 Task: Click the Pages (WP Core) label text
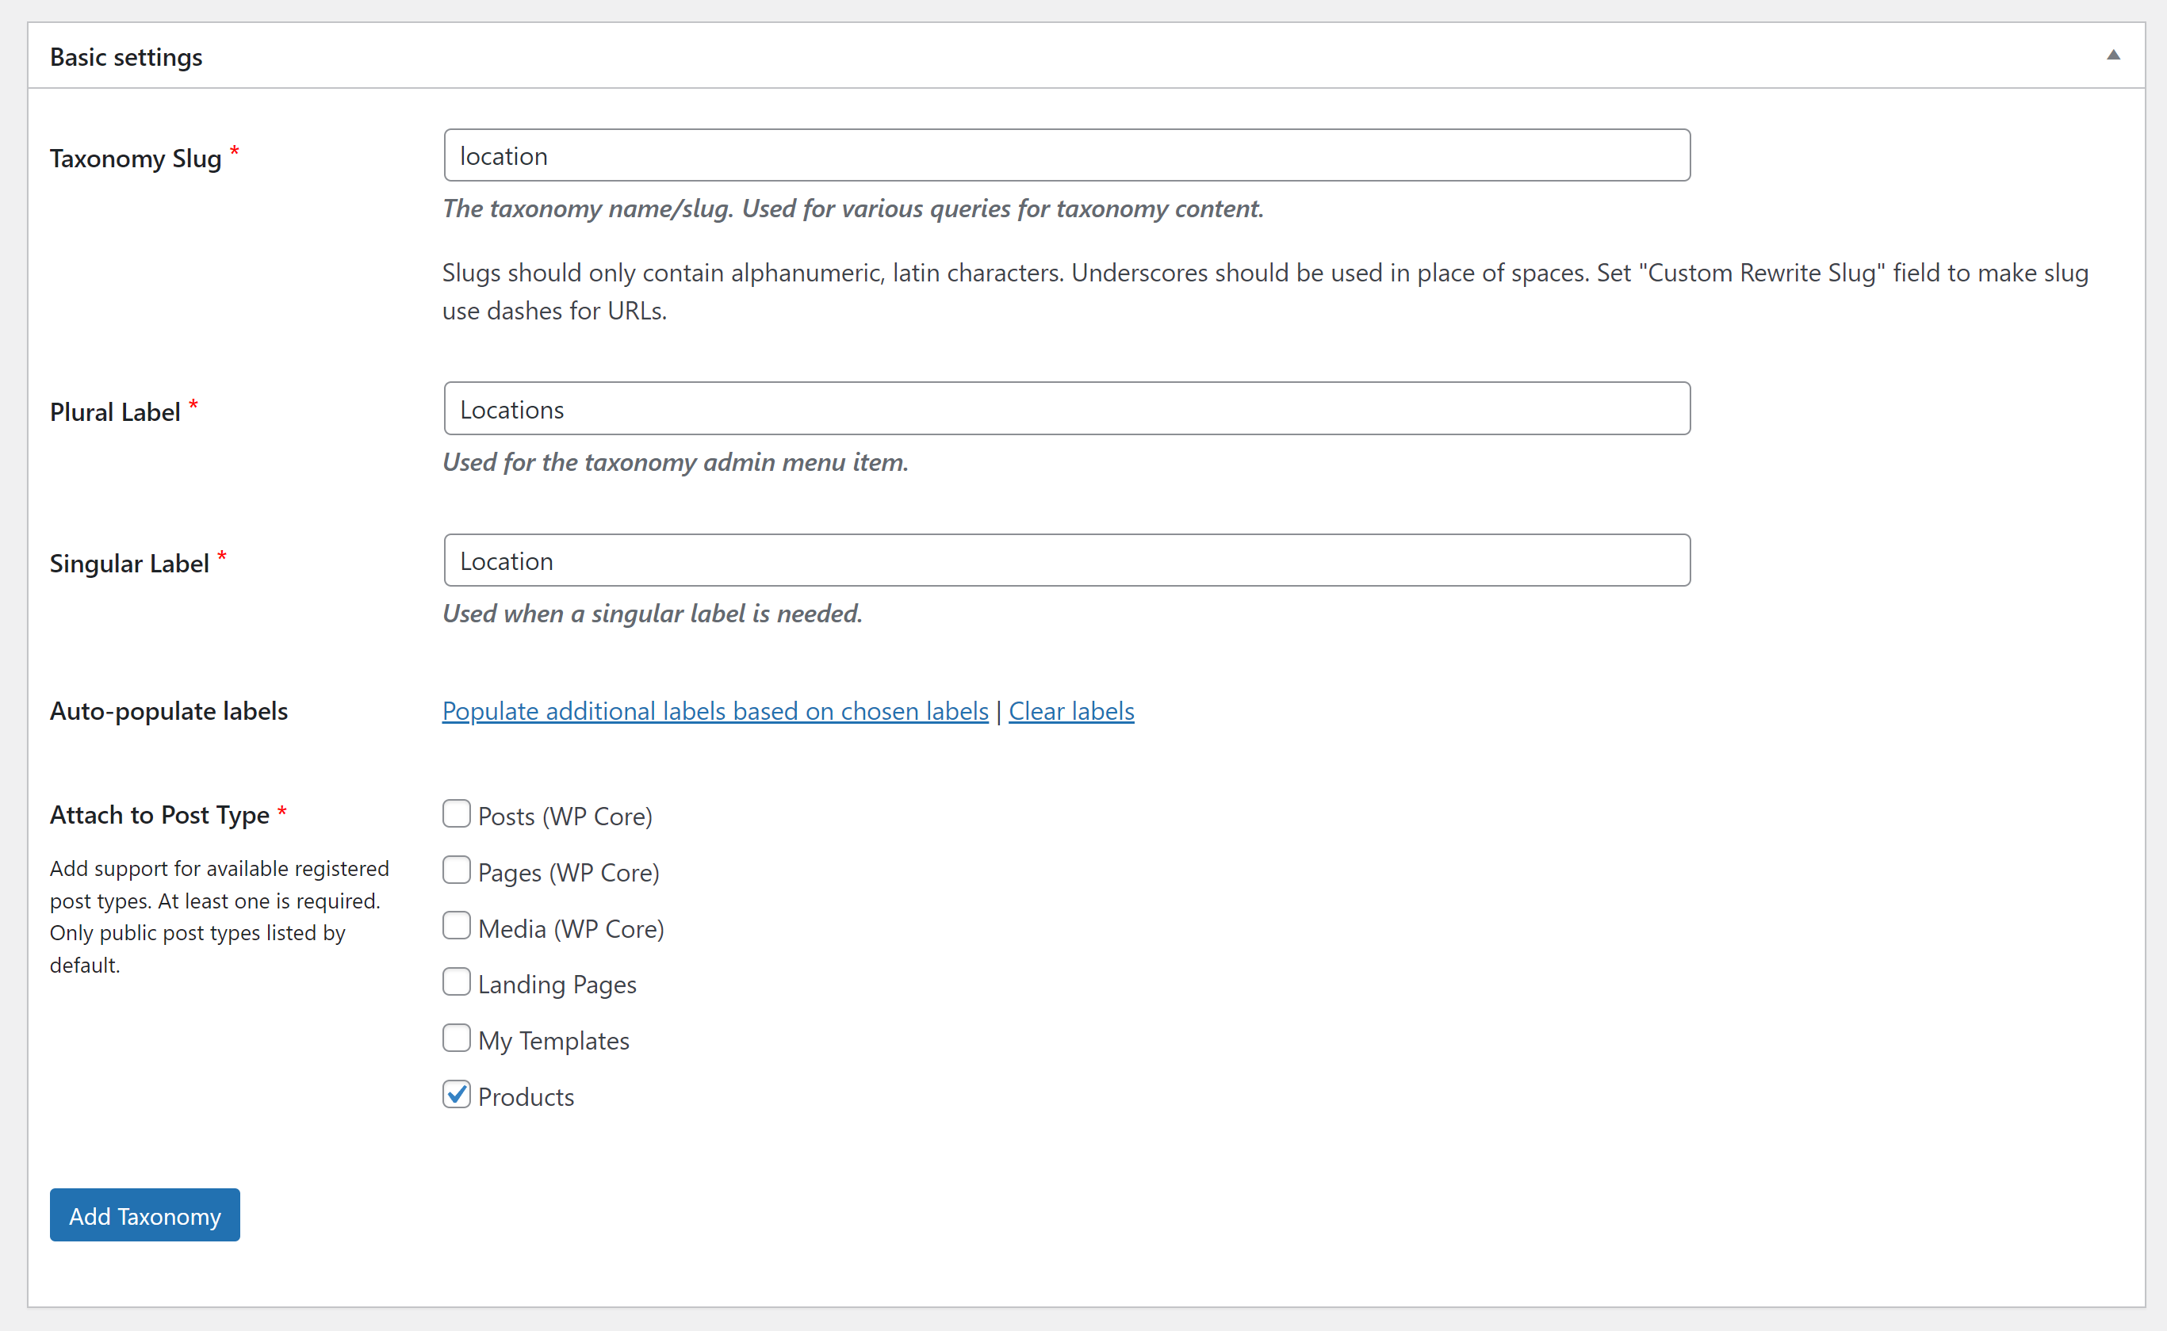click(x=568, y=872)
